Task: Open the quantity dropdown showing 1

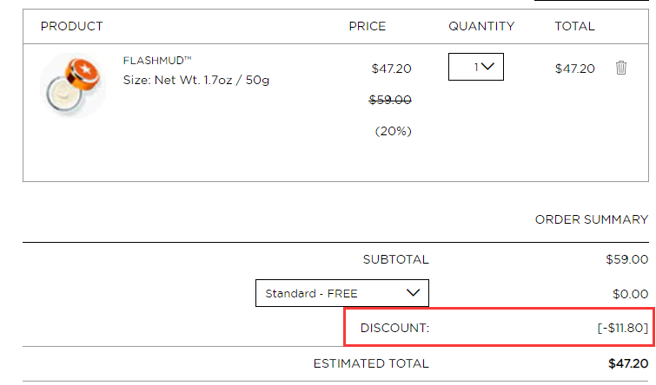Action: (x=475, y=67)
